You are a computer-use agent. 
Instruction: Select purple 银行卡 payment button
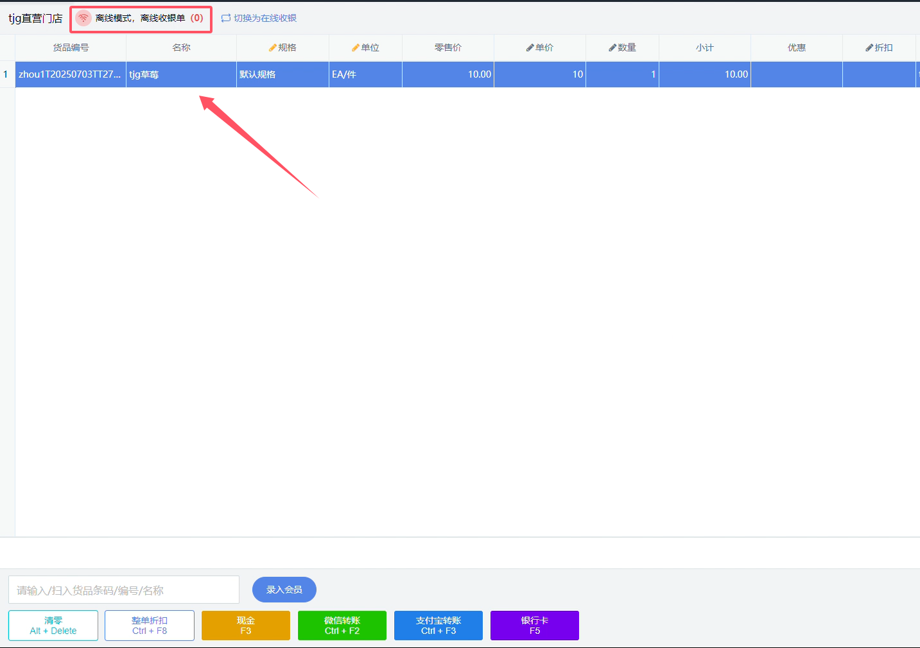click(x=535, y=626)
